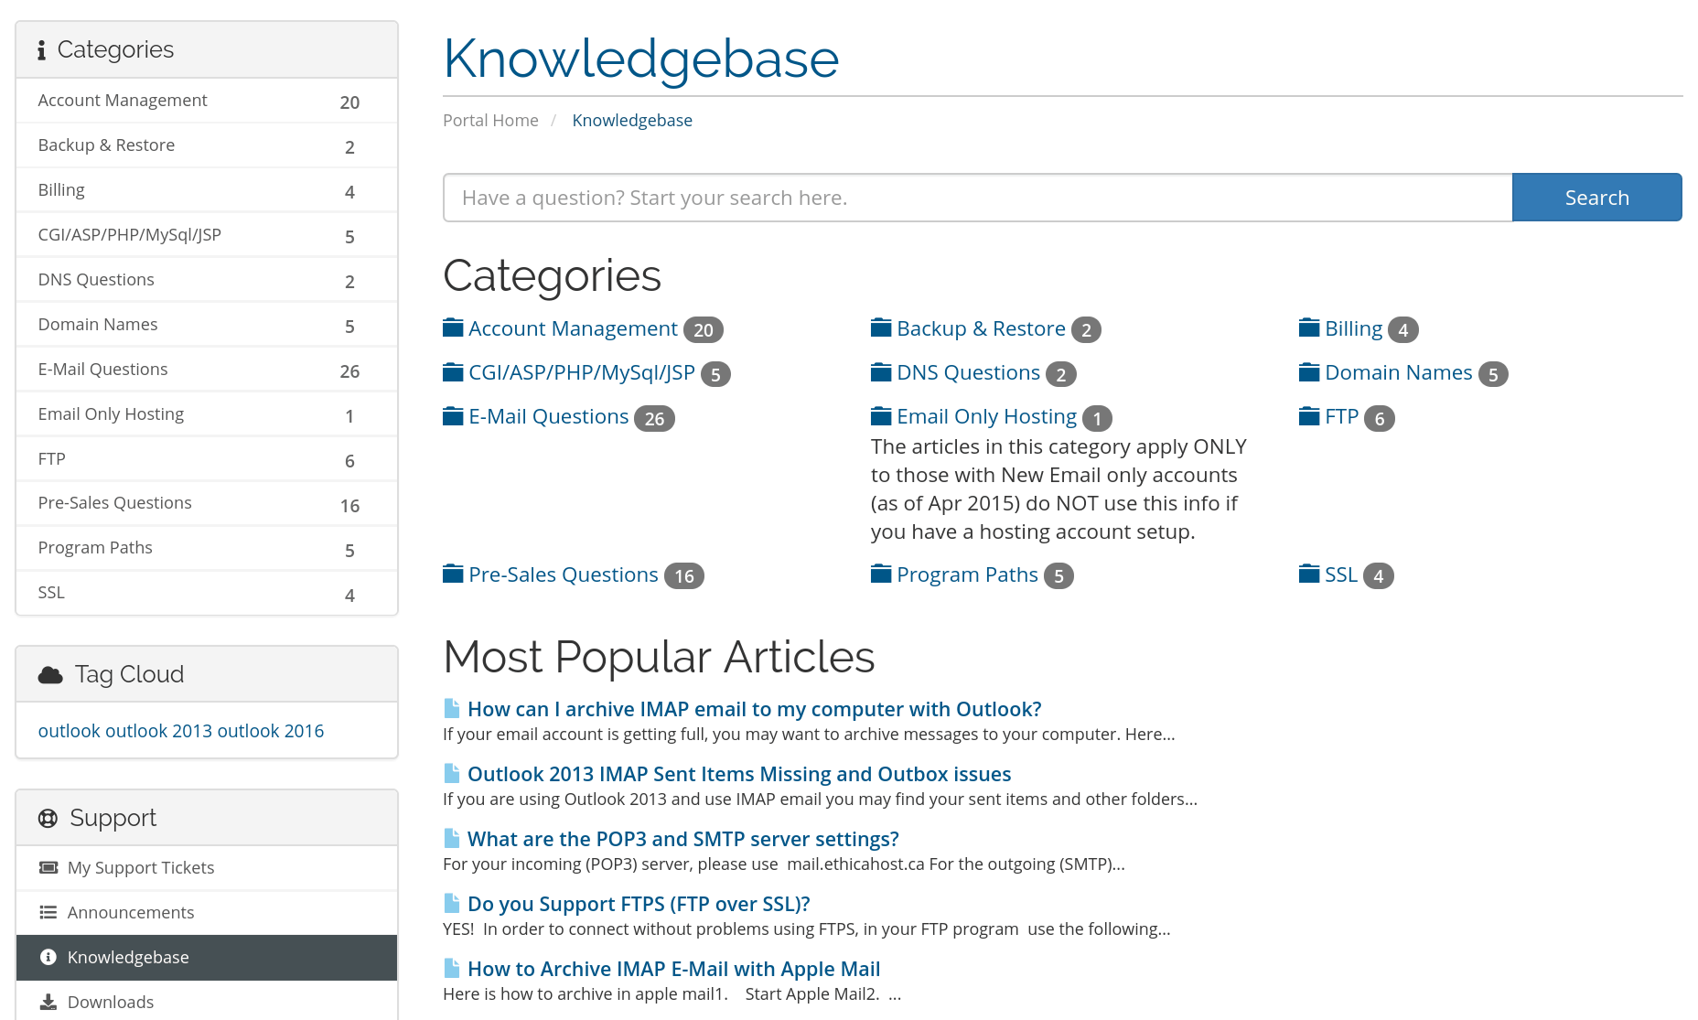Image resolution: width=1698 pixels, height=1020 pixels.
Task: Open Outlook 2013 IMAP Sent Items Missing article
Action: coord(739,774)
